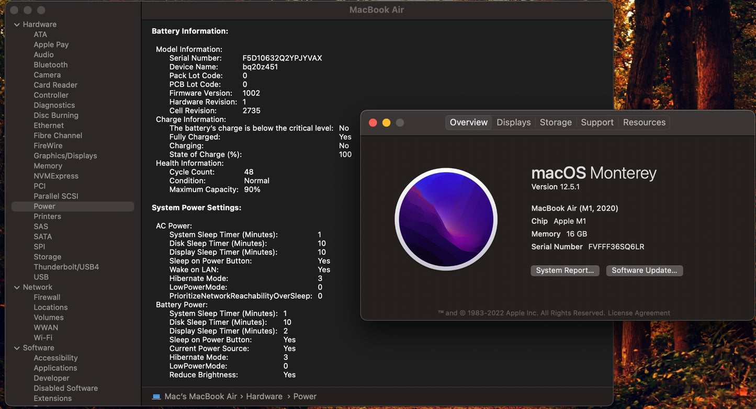Select Graphics/Displays in the sidebar
Screen dimensions: 756x409
click(65, 156)
